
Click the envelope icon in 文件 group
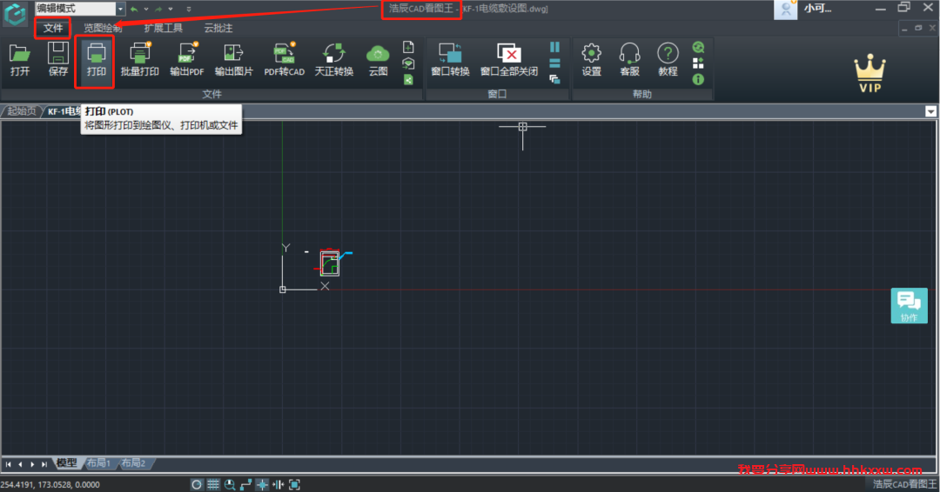tap(408, 63)
